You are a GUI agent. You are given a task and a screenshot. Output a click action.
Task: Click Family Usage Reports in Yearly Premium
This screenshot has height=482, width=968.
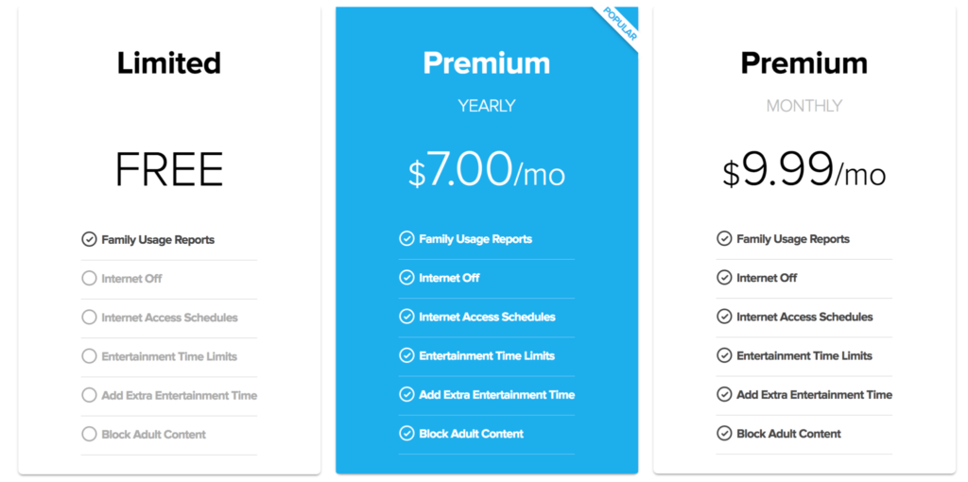(x=475, y=239)
